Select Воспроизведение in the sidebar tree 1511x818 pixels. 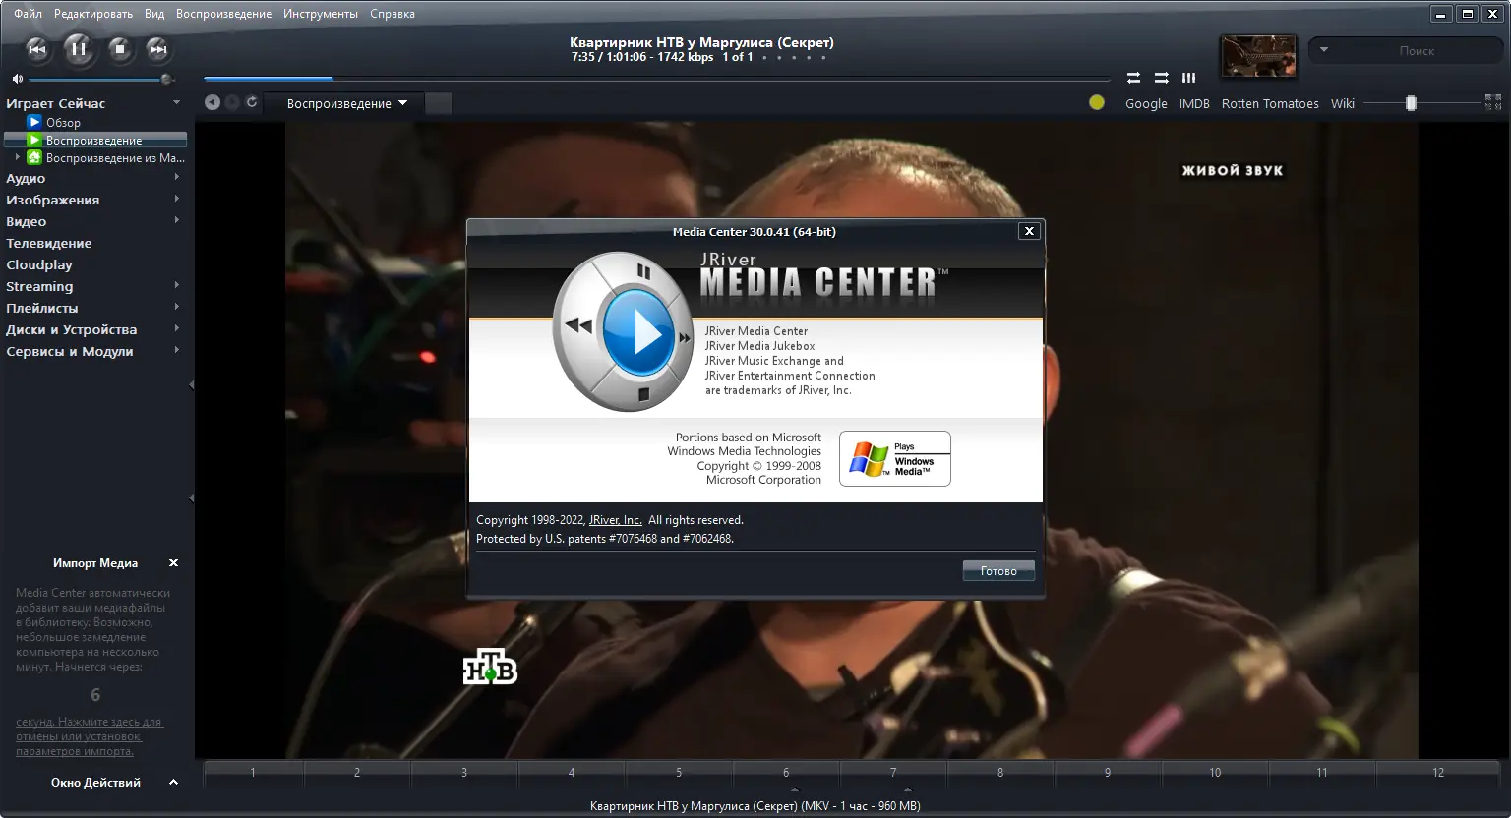tap(93, 141)
